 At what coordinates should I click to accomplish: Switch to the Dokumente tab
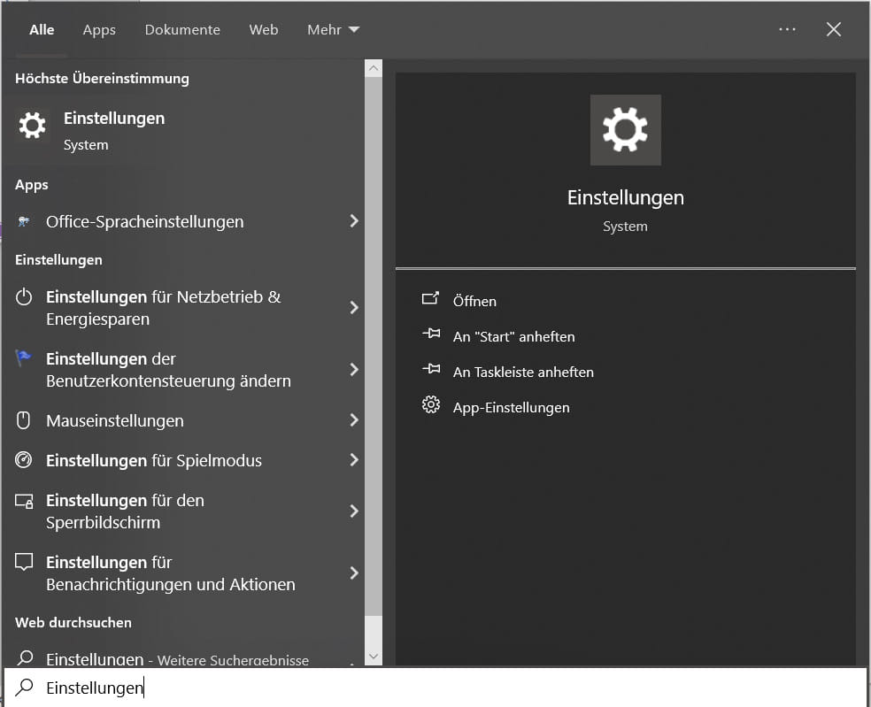click(182, 29)
